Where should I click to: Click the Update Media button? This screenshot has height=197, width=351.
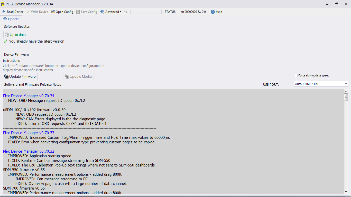(78, 76)
